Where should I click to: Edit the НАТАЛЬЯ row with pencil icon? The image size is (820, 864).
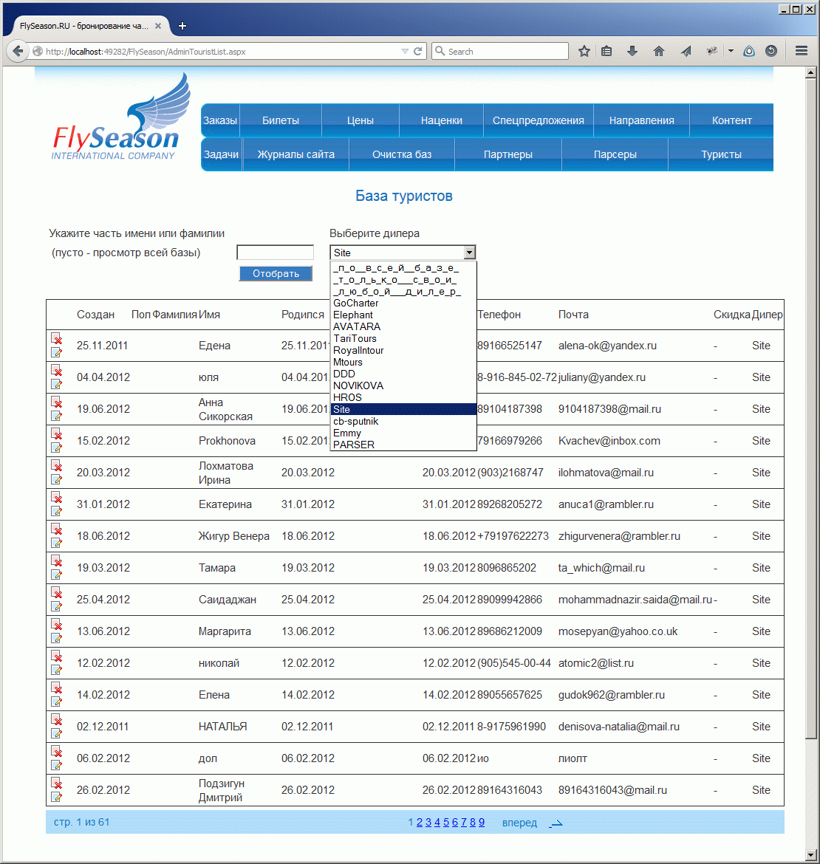point(57,733)
